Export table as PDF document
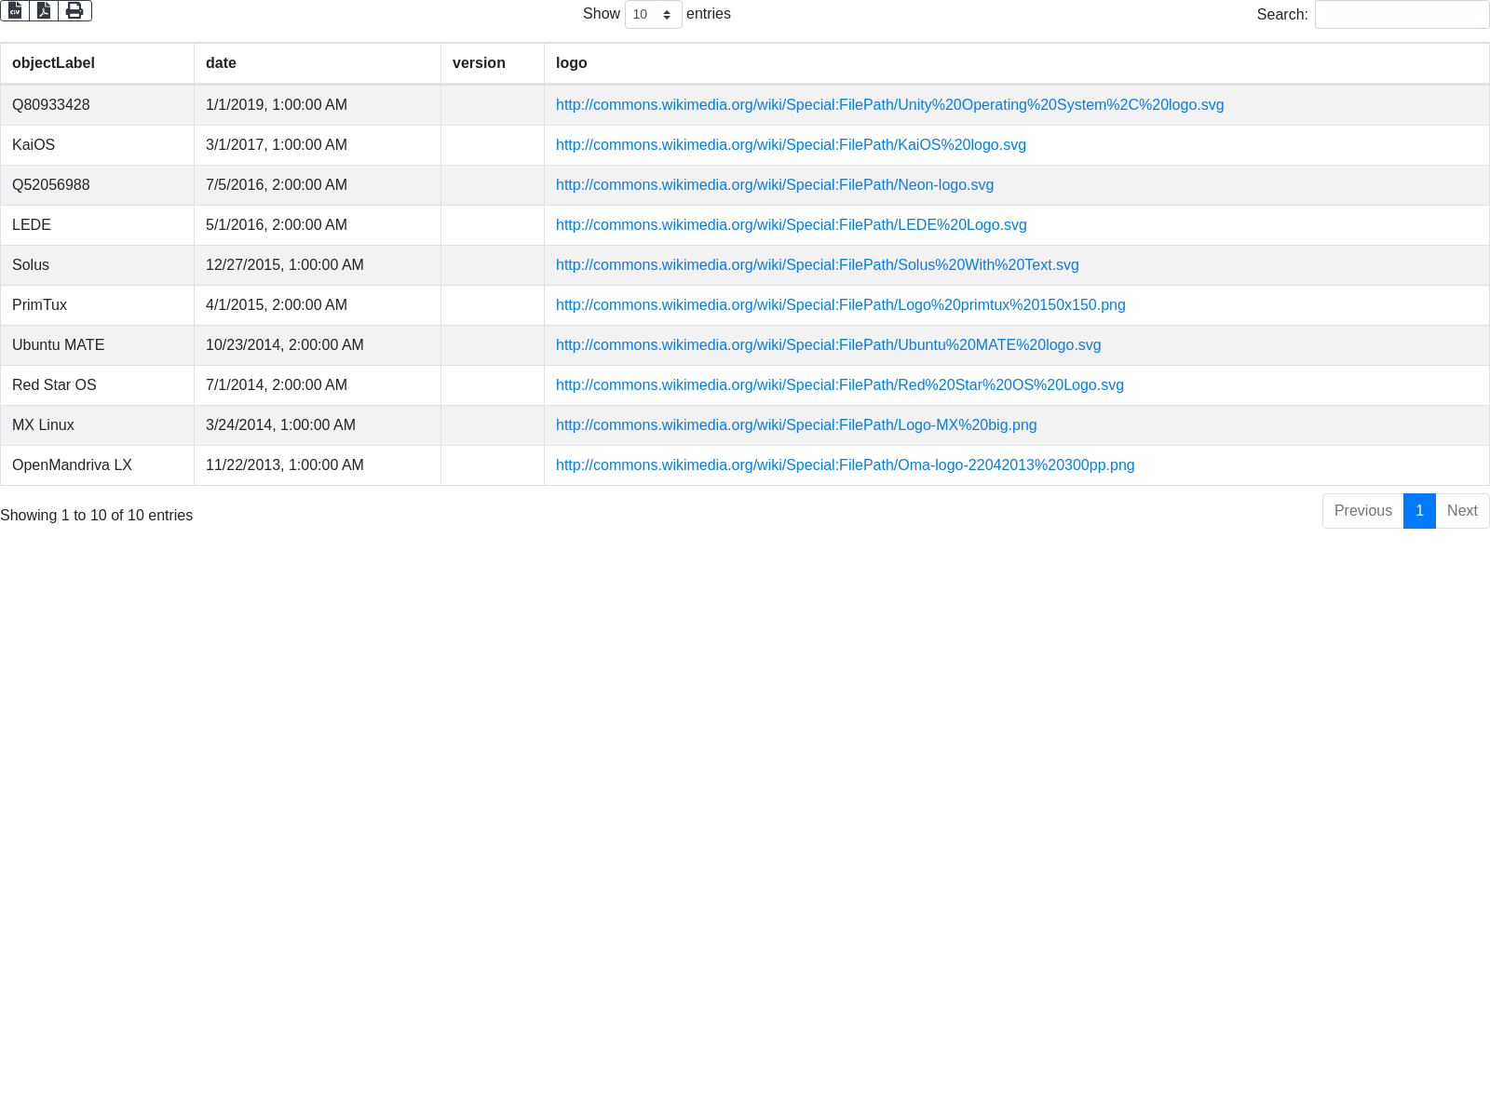Viewport: 1490px width, 1117px height. pos(44,10)
